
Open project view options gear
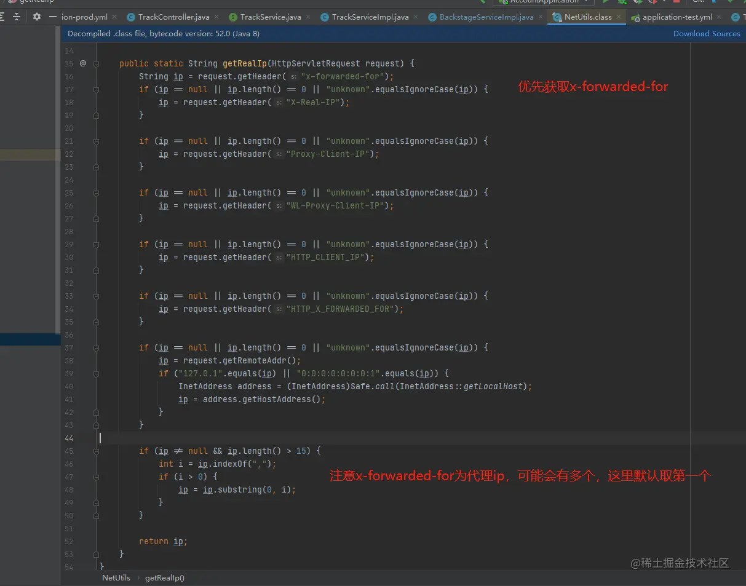(37, 17)
